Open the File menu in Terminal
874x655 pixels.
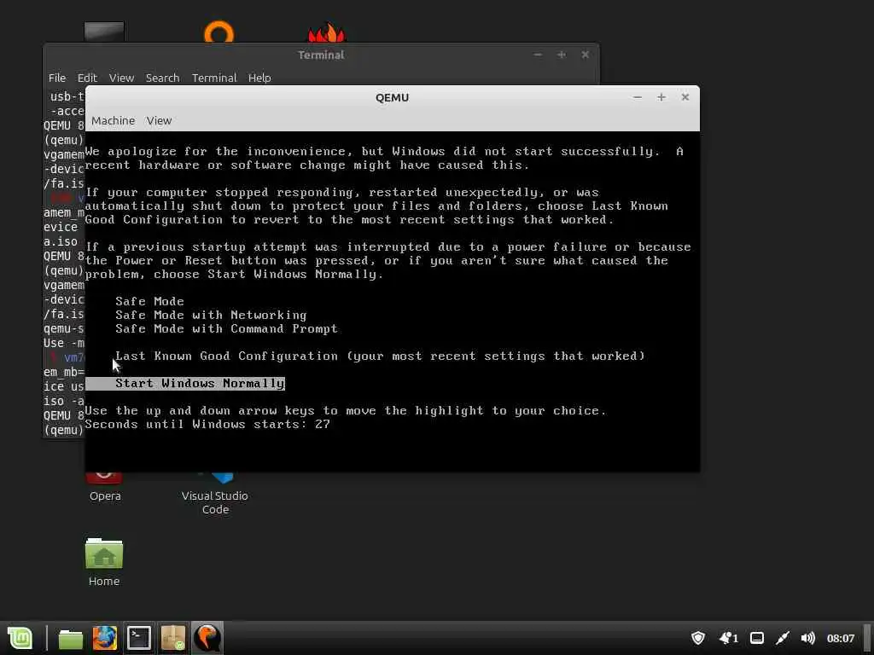point(57,78)
